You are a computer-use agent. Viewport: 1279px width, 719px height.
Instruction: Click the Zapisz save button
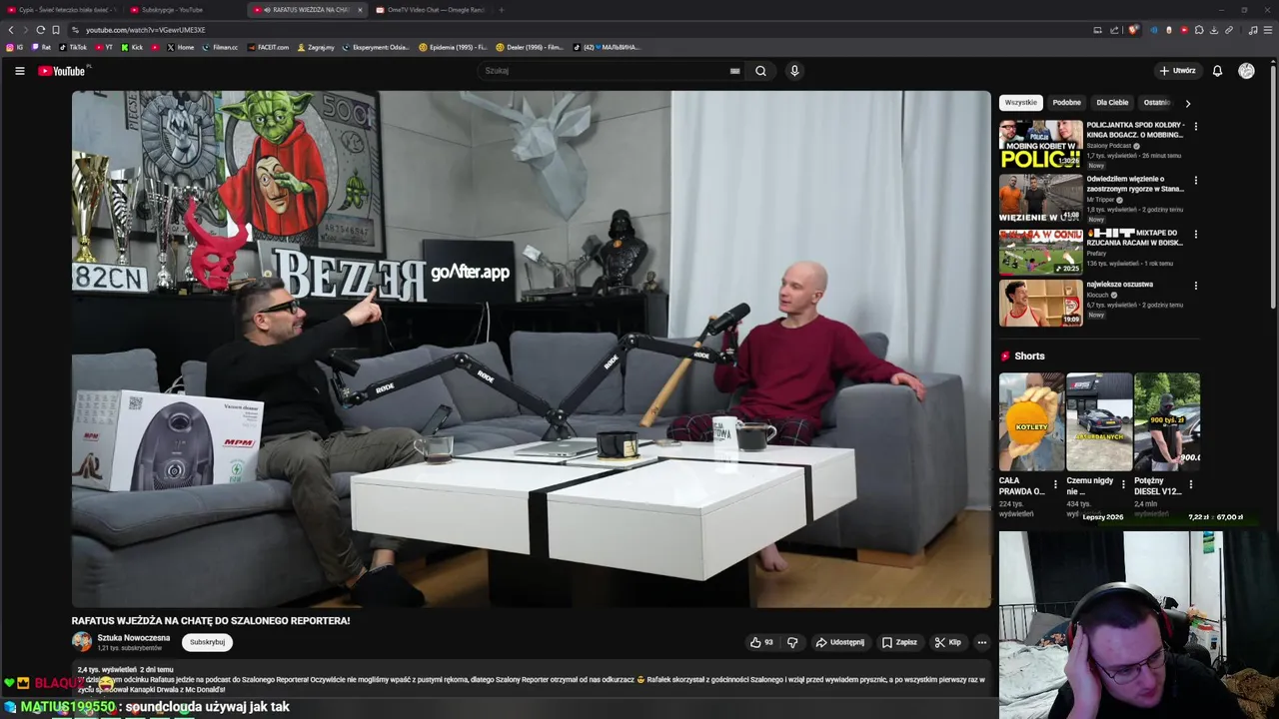pos(899,642)
